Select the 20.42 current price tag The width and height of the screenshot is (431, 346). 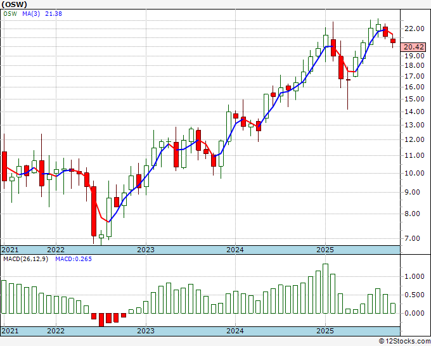coord(413,47)
